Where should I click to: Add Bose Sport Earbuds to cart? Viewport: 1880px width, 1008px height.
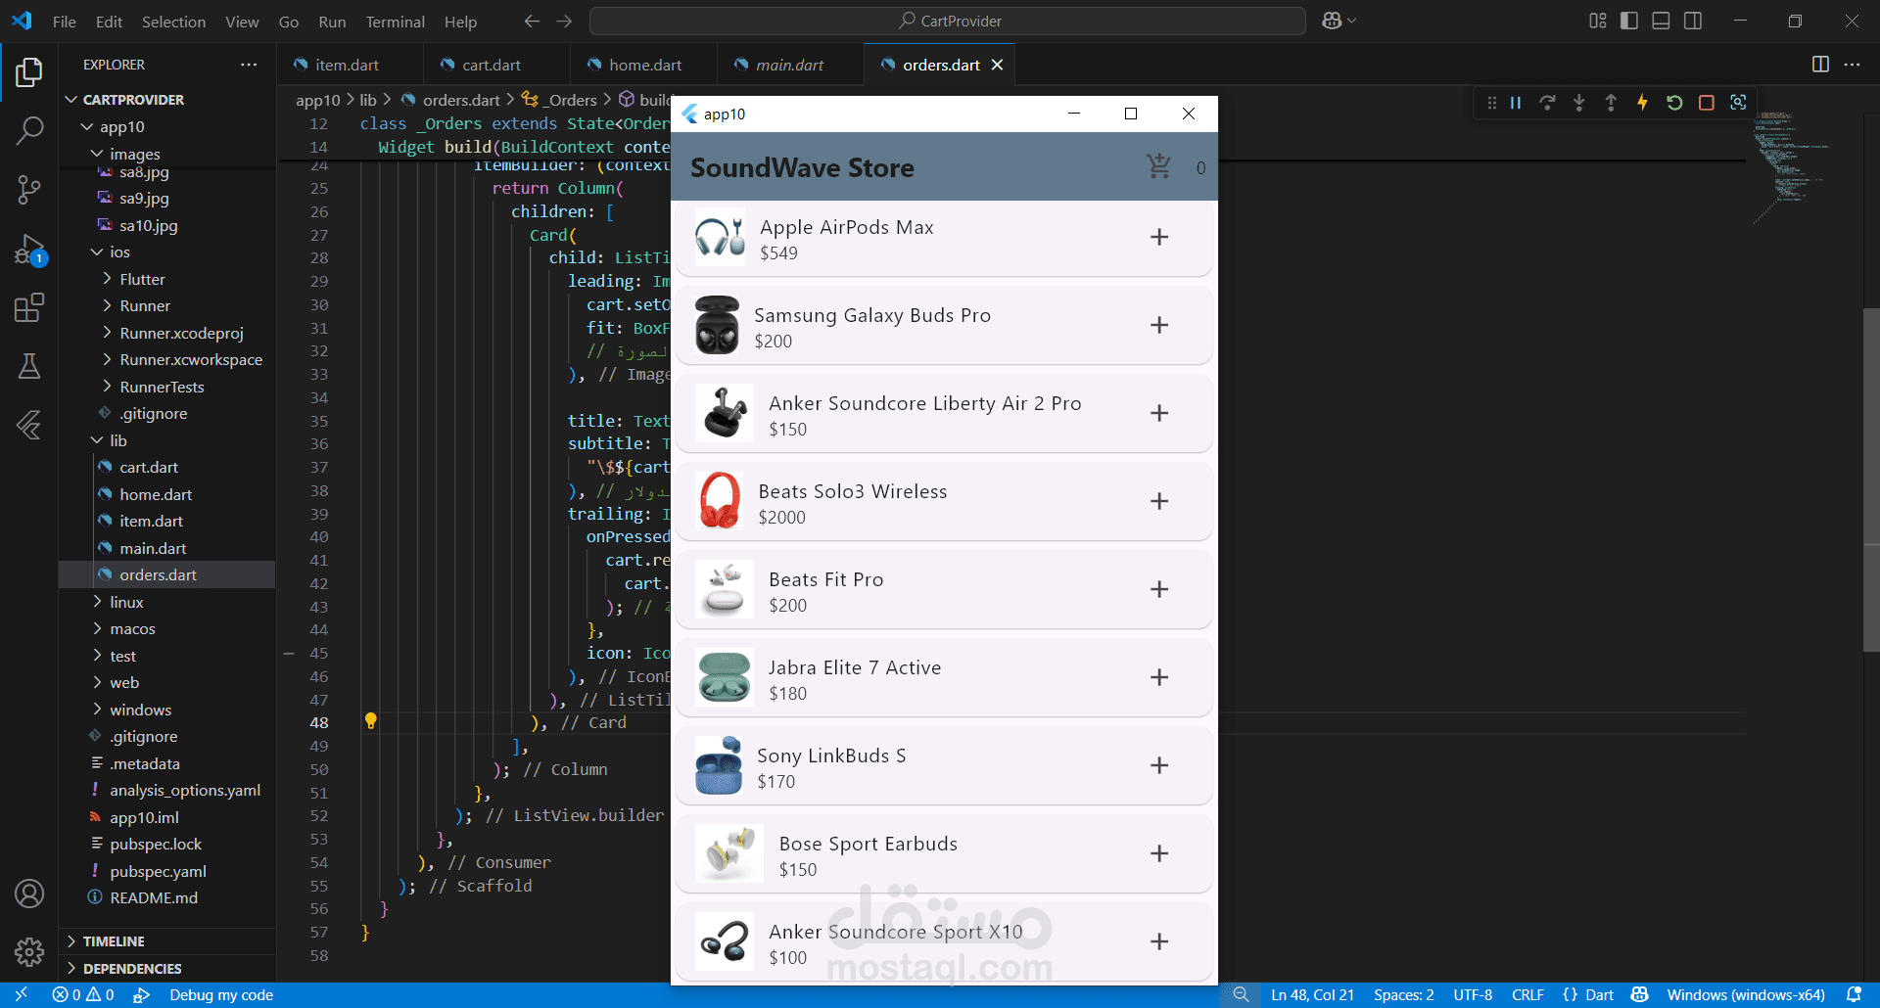click(x=1159, y=853)
